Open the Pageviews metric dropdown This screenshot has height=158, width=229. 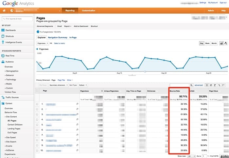coord(43,43)
